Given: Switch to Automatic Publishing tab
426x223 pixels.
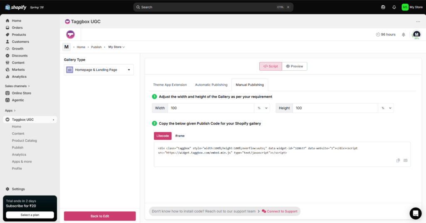Looking at the screenshot, I should click(211, 85).
